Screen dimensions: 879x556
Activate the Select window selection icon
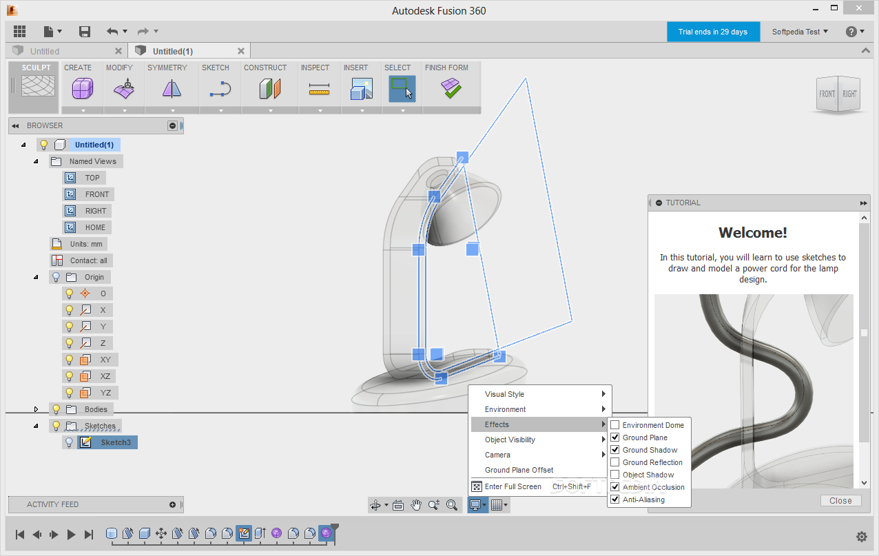coord(402,89)
